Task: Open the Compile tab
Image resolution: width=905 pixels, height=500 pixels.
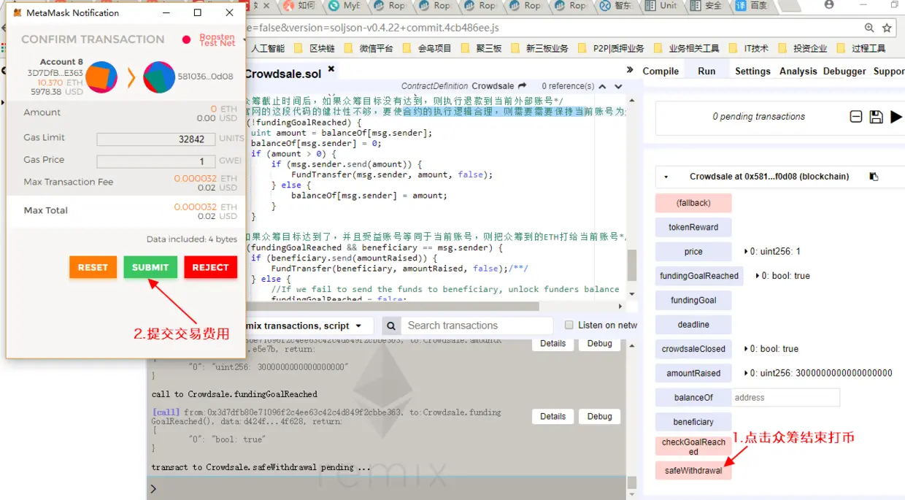Action: click(x=661, y=71)
